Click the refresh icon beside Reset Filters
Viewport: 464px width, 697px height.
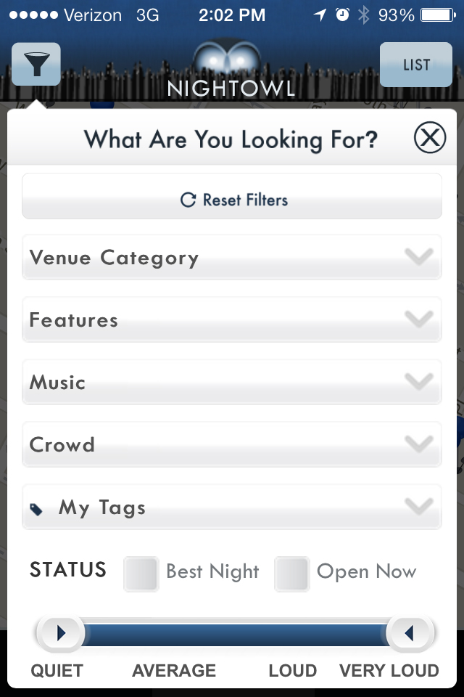tap(188, 200)
